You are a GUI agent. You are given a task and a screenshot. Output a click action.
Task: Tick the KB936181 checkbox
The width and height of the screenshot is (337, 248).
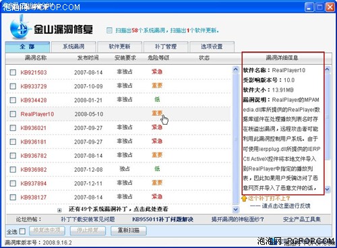[13, 142]
